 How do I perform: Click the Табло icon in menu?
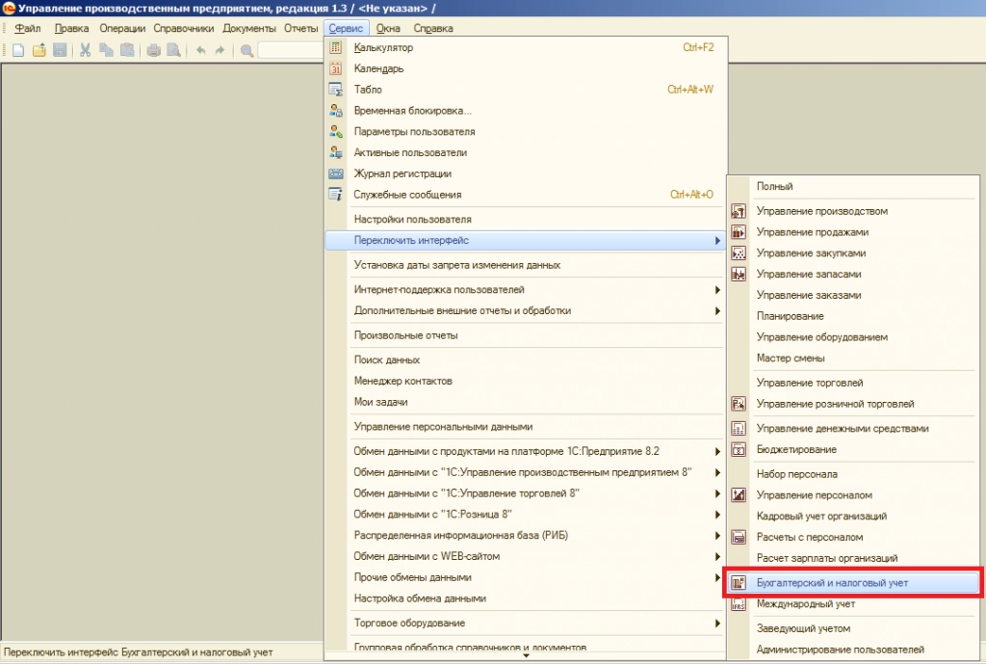(x=336, y=90)
